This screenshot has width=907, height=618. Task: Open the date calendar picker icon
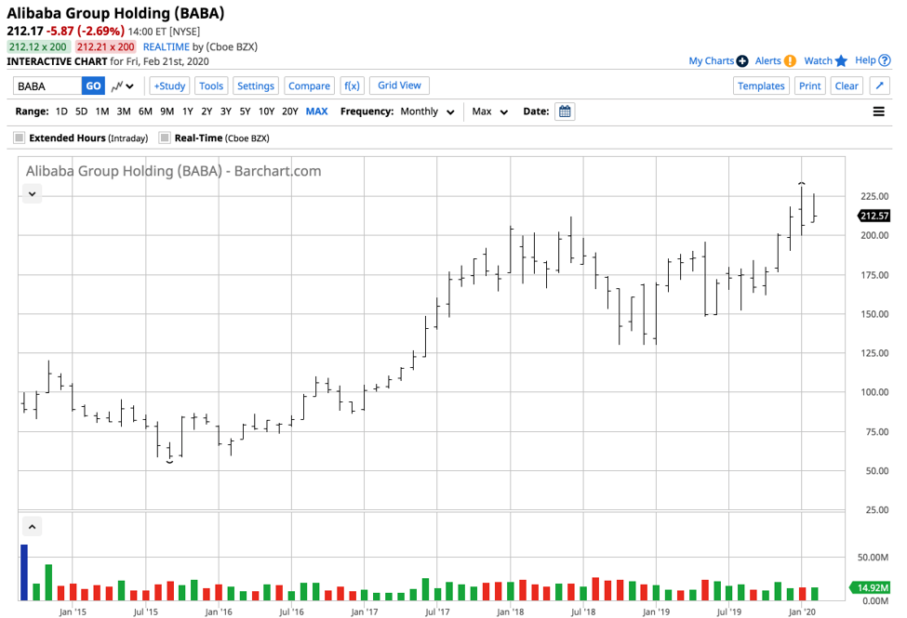(x=565, y=112)
